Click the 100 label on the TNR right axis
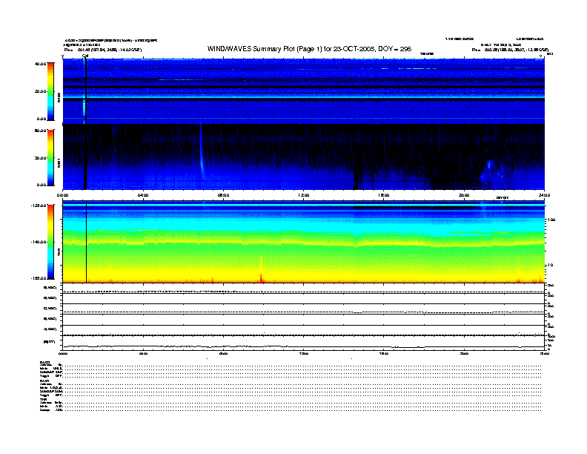 tap(551, 220)
